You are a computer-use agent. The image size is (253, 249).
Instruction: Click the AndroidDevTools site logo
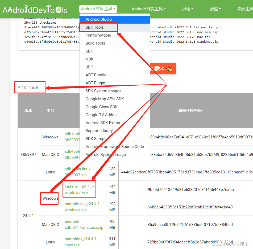(x=35, y=9)
